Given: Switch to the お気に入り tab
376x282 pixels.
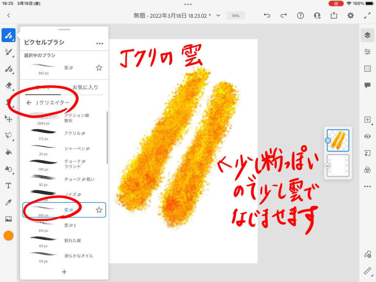Looking at the screenshot, I should click(85, 87).
